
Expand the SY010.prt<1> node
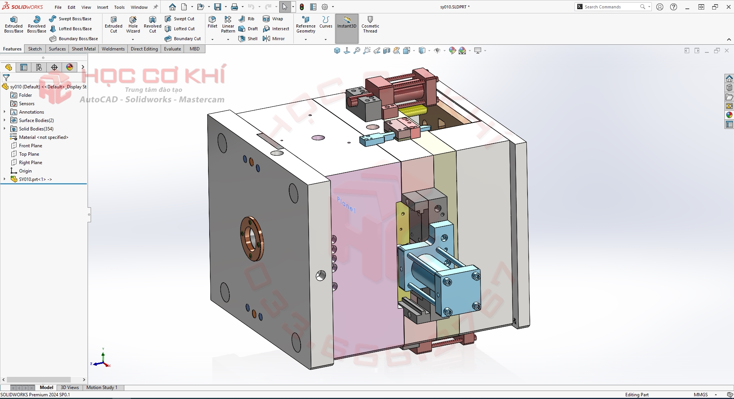[5, 179]
